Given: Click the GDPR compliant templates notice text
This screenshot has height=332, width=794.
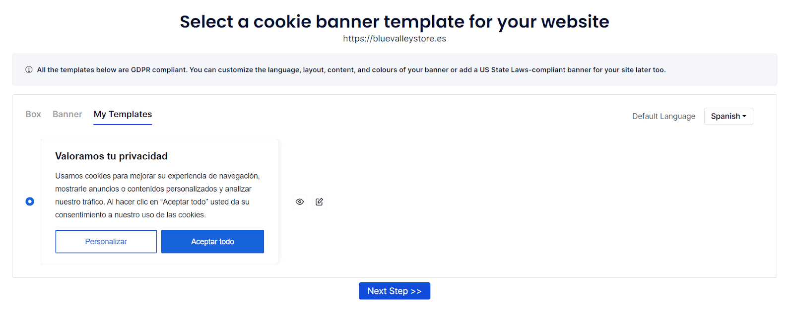Looking at the screenshot, I should 351,70.
